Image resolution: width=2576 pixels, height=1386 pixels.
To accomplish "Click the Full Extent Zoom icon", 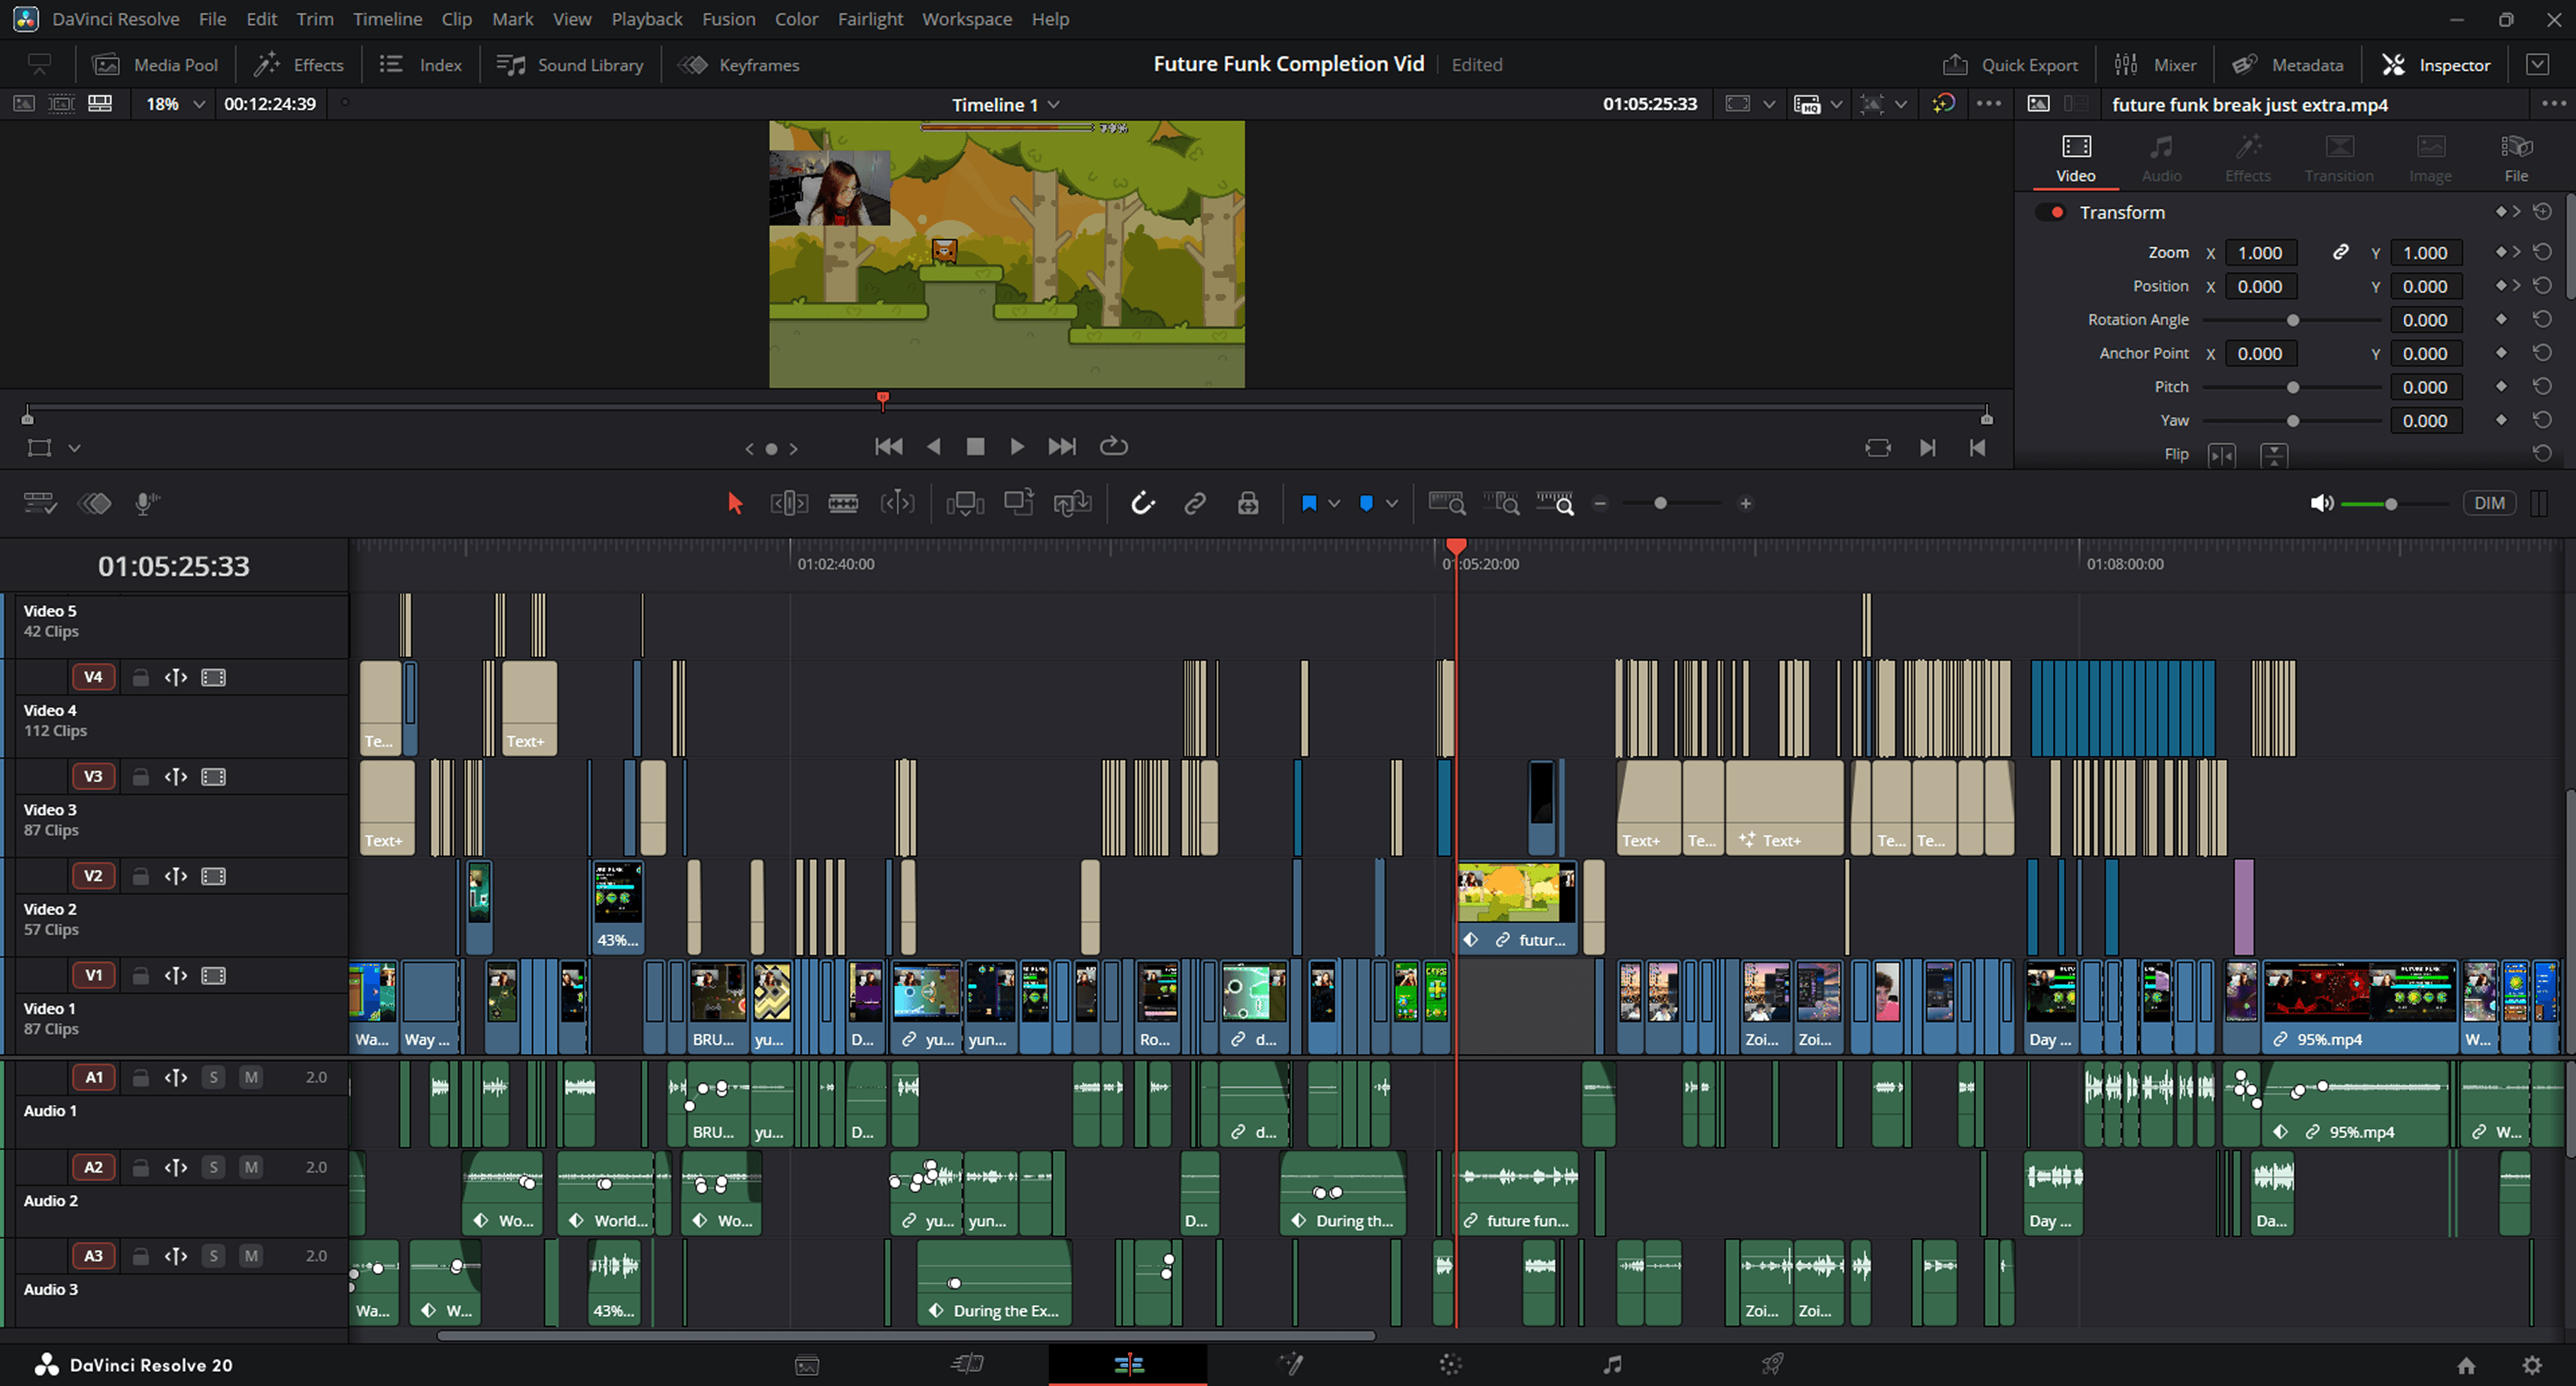I will 1447,503.
